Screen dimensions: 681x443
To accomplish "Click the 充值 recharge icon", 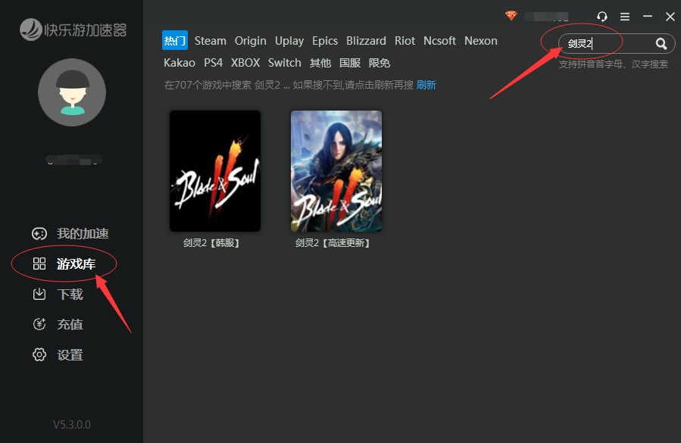I will [39, 324].
